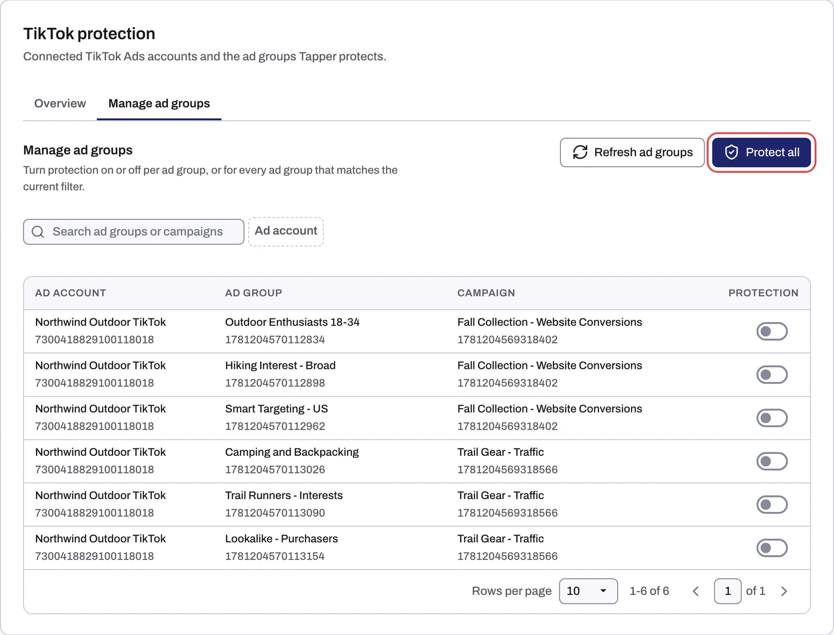This screenshot has height=635, width=834.
Task: Enable protection for Lookalike - Purchasers
Action: (772, 547)
